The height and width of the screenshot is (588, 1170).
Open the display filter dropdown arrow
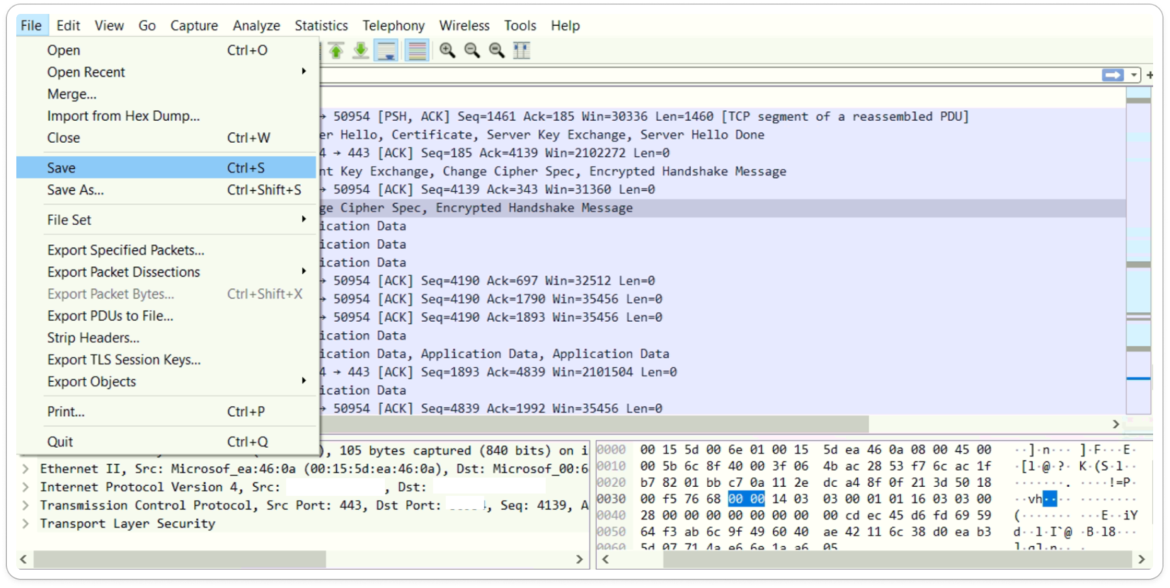pos(1134,75)
